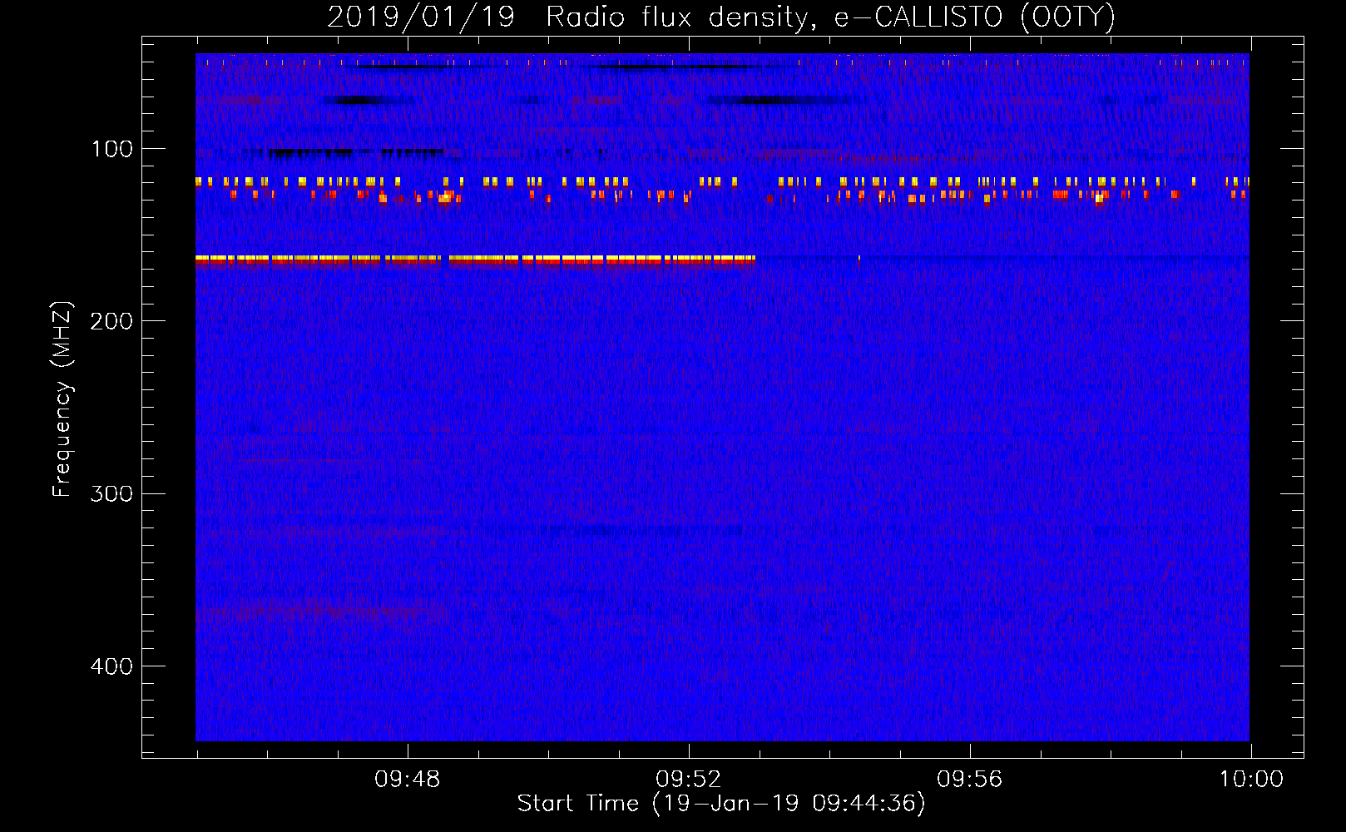
Task: Click the 400 frequency tick label
Action: (x=111, y=666)
